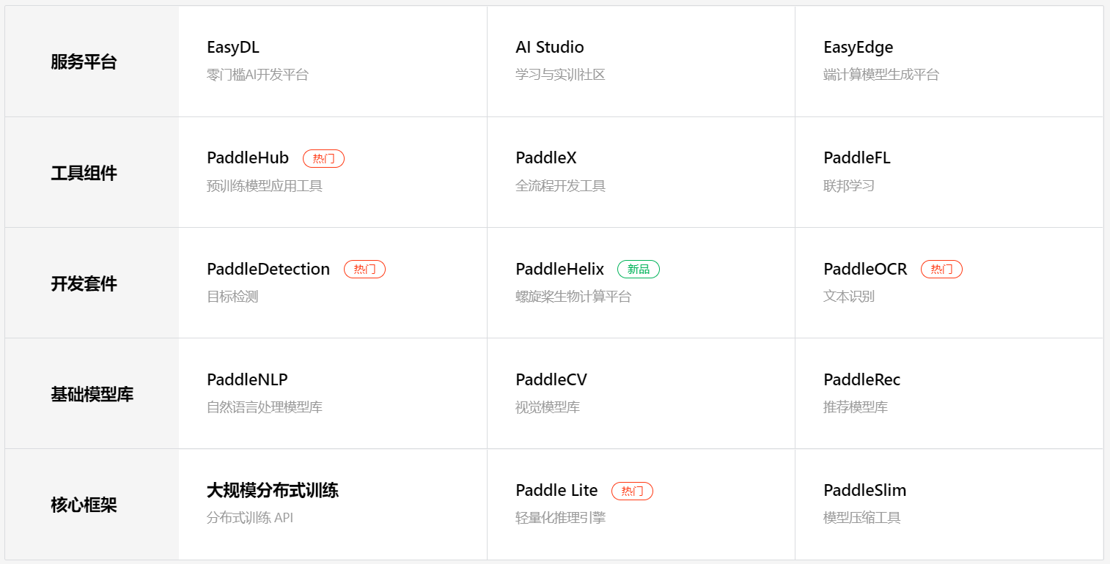Open the PaddleOCR text recognition link
The height and width of the screenshot is (564, 1110).
pyautogui.click(x=865, y=270)
